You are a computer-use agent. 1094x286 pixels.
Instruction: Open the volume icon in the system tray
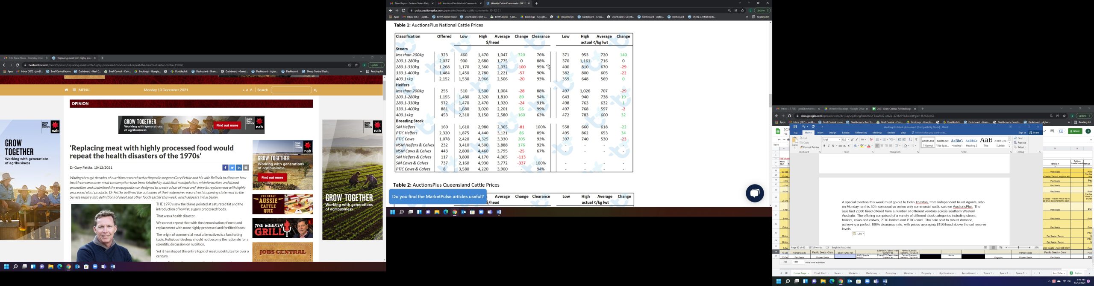click(x=1069, y=281)
